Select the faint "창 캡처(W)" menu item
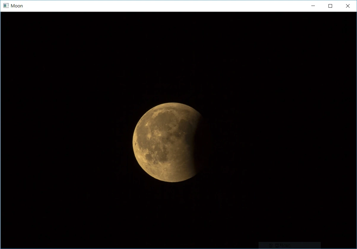Image resolution: width=357 pixels, height=249 pixels. [280, 245]
